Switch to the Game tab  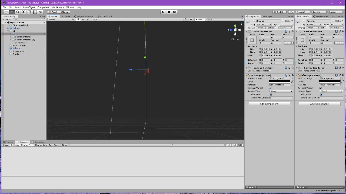click(65, 16)
